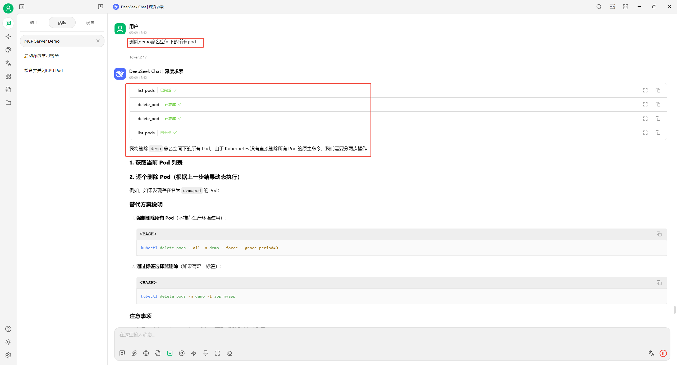Viewport: 677px width, 365px height.
Task: Toggle the MCP server terminal icon
Action: point(170,353)
